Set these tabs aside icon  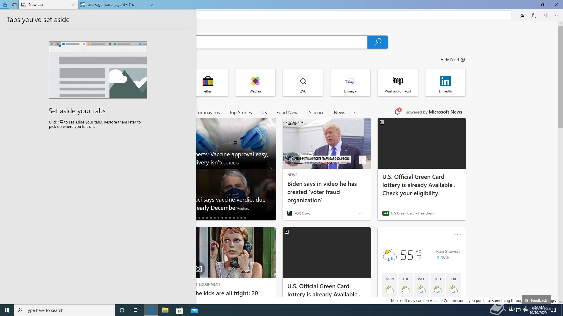point(14,5)
